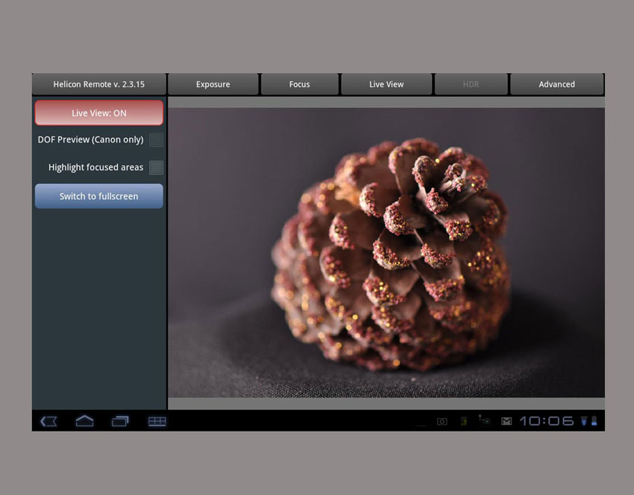634x495 pixels.
Task: Tap the battery status icon
Action: click(x=595, y=420)
